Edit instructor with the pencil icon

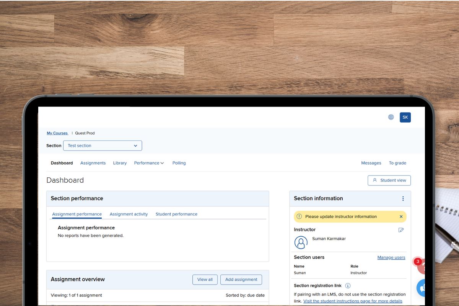(401, 230)
